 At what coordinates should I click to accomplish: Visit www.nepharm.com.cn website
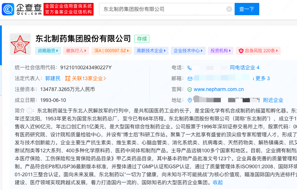pyautogui.click(x=219, y=90)
